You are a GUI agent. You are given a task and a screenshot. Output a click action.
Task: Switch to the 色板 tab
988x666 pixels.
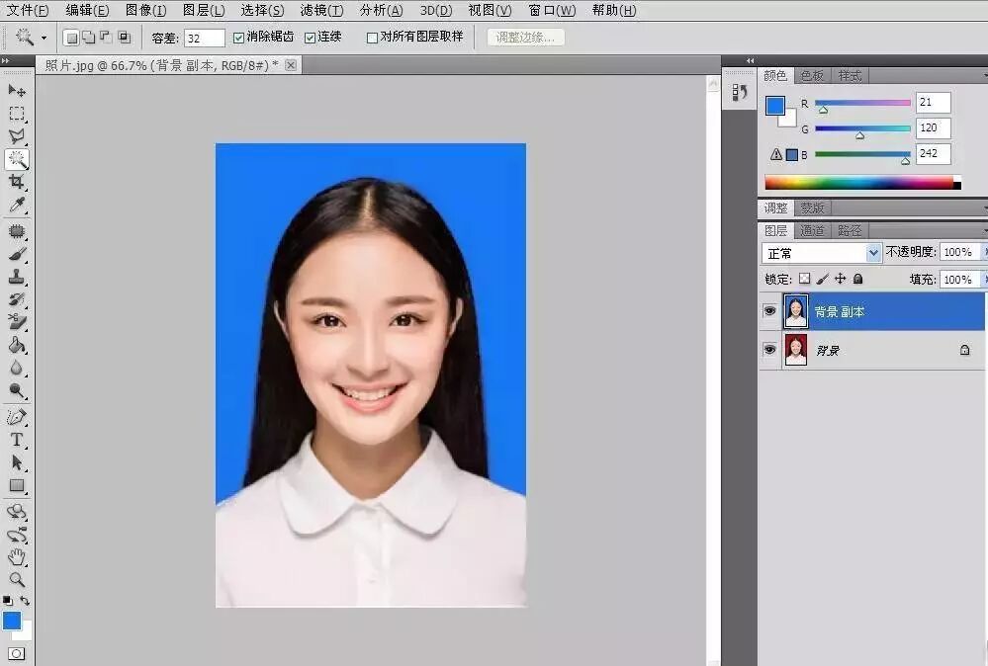pos(812,75)
